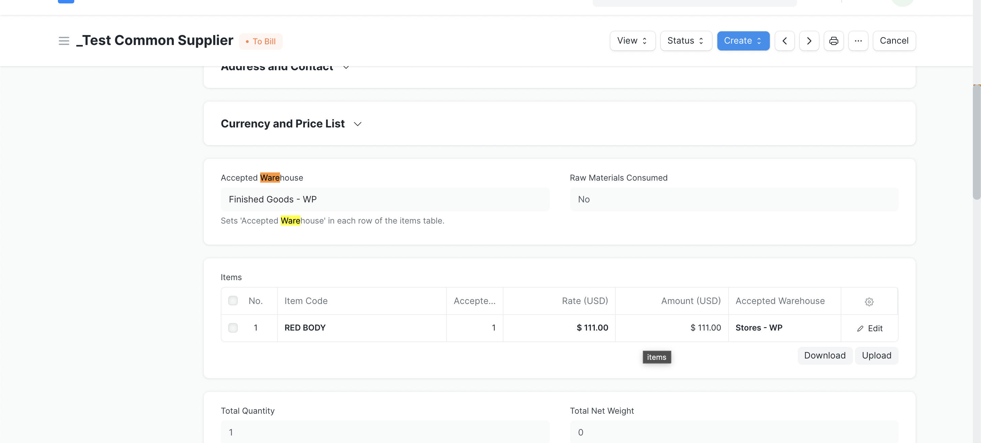Click the Raw Materials Consumed field showing No
This screenshot has height=443, width=981.
pyautogui.click(x=733, y=199)
